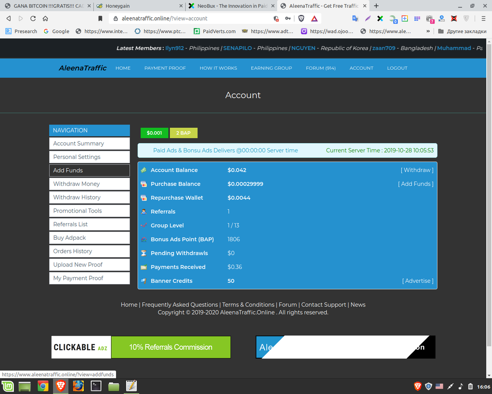The height and width of the screenshot is (394, 492).
Task: Open Withdraw Money in the sidebar
Action: coord(89,184)
